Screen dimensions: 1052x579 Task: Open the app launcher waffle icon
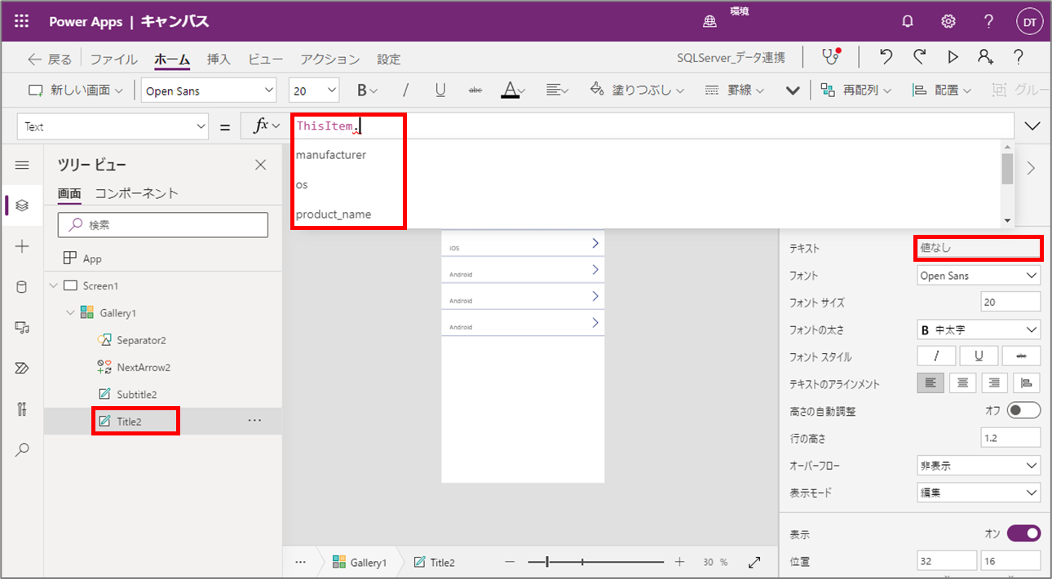22,22
